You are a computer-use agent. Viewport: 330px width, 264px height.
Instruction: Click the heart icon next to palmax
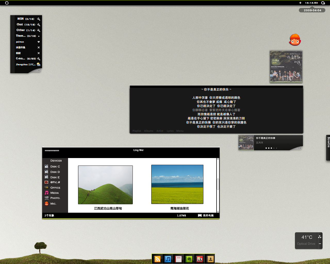click(x=39, y=42)
